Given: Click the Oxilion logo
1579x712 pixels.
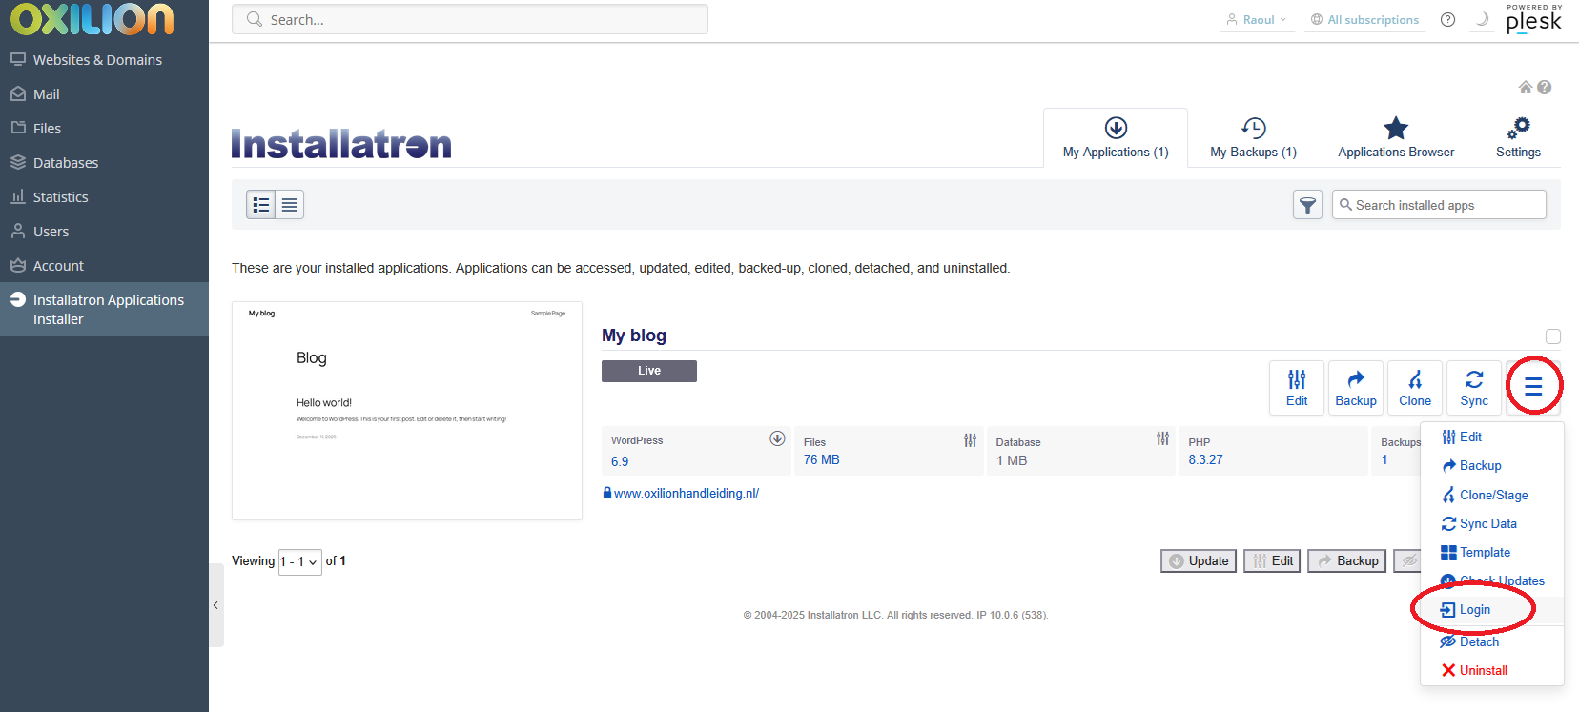Looking at the screenshot, I should tap(92, 18).
